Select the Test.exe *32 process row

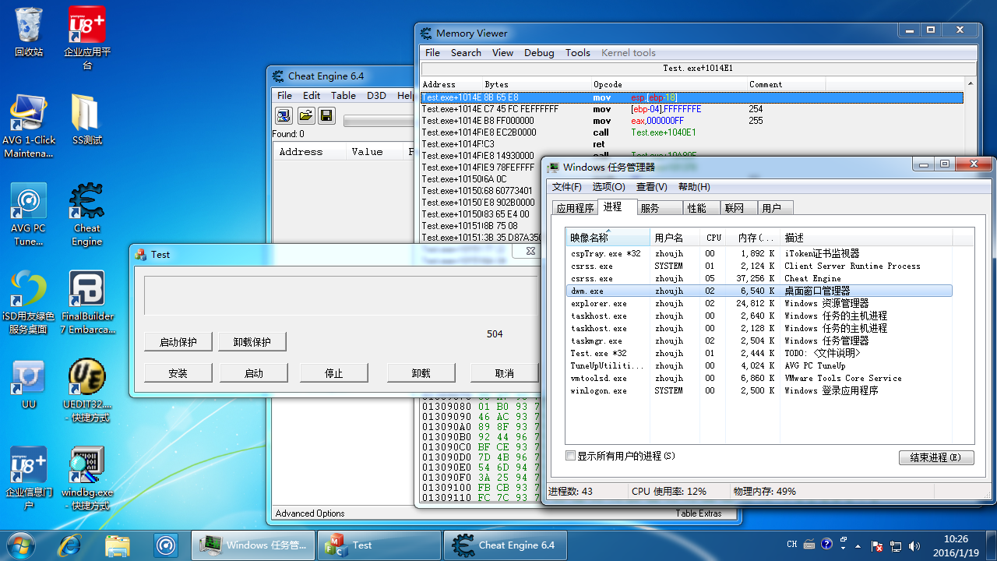click(x=759, y=353)
